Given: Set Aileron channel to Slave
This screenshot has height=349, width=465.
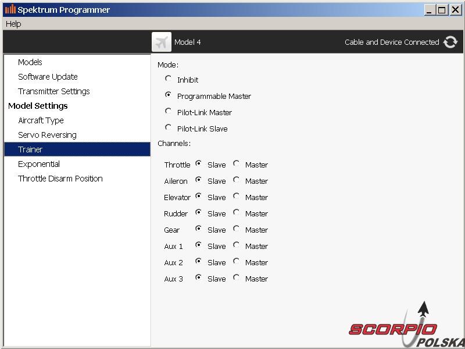Looking at the screenshot, I should (198, 180).
